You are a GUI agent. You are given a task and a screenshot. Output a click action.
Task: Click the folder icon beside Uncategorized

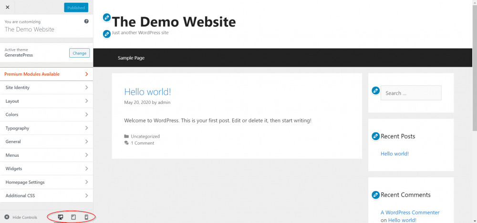pyautogui.click(x=126, y=136)
